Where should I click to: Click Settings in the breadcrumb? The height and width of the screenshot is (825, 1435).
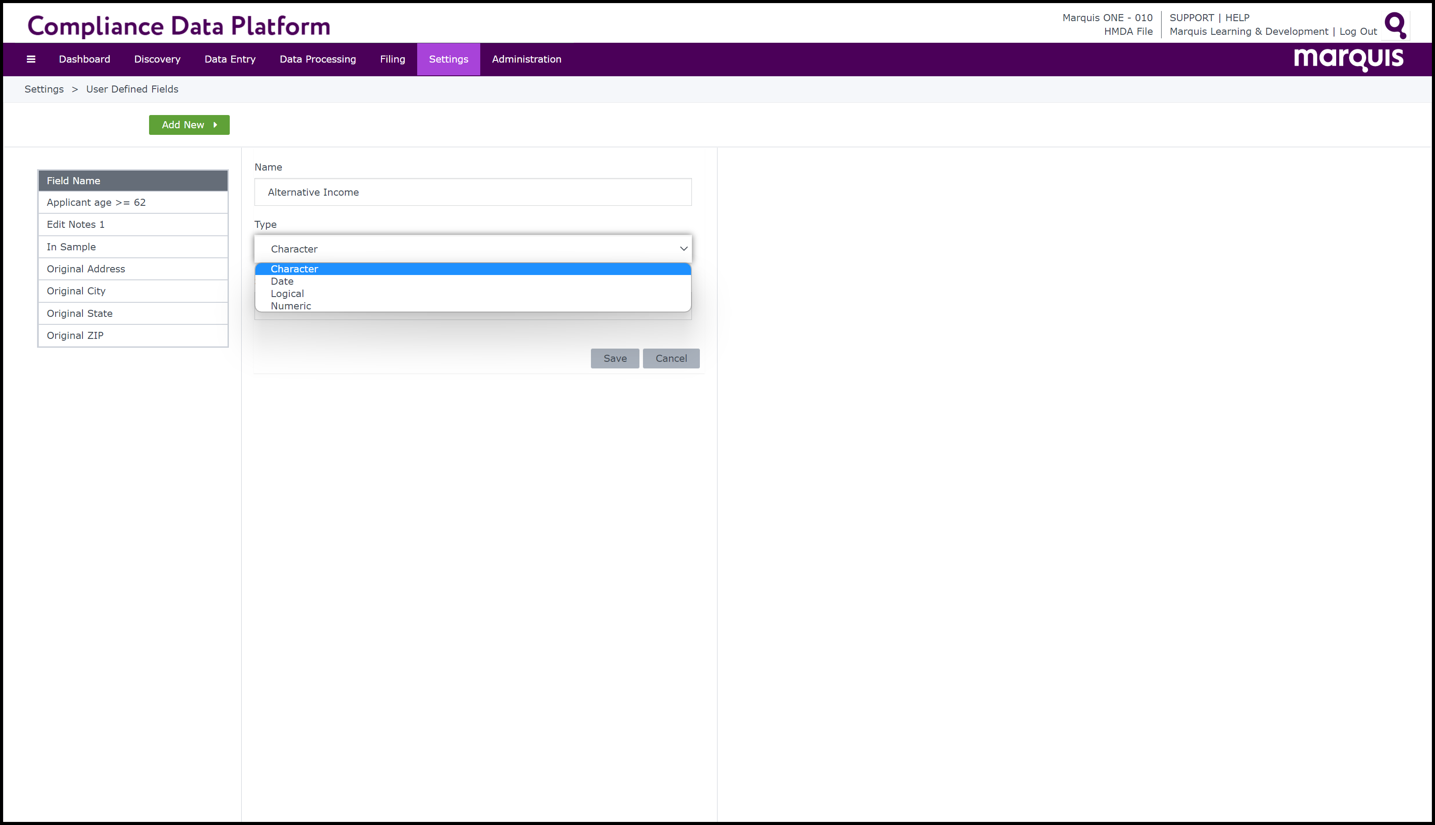click(44, 89)
